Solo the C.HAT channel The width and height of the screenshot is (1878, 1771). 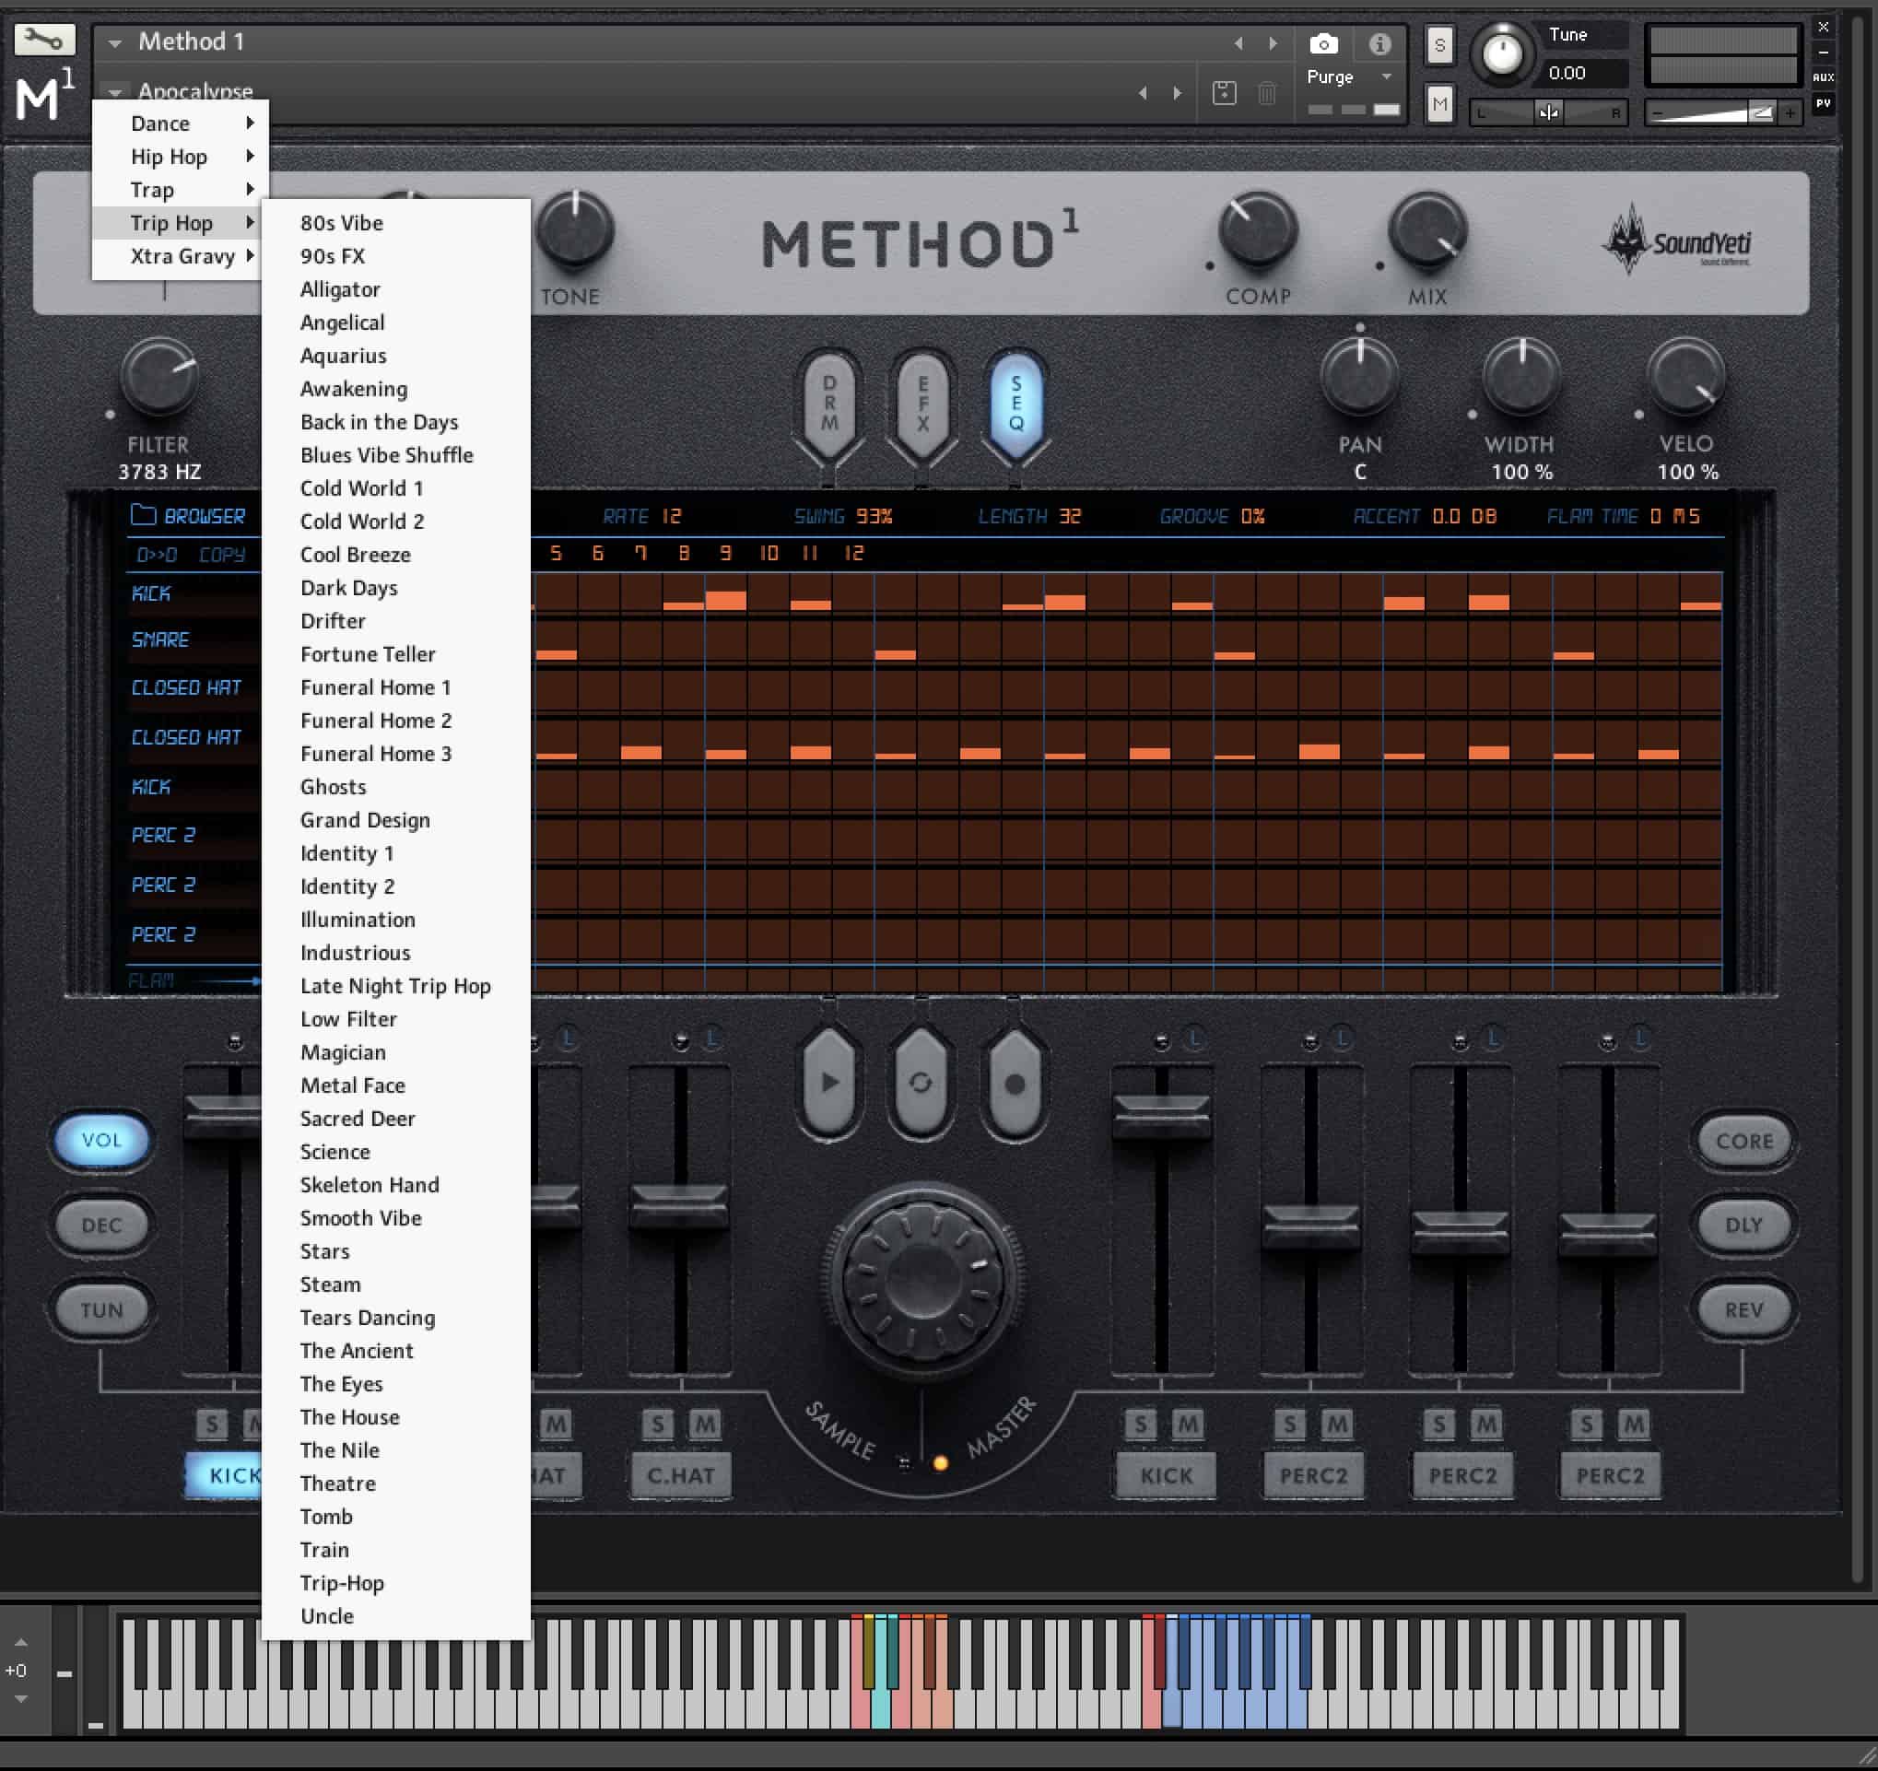click(x=658, y=1424)
